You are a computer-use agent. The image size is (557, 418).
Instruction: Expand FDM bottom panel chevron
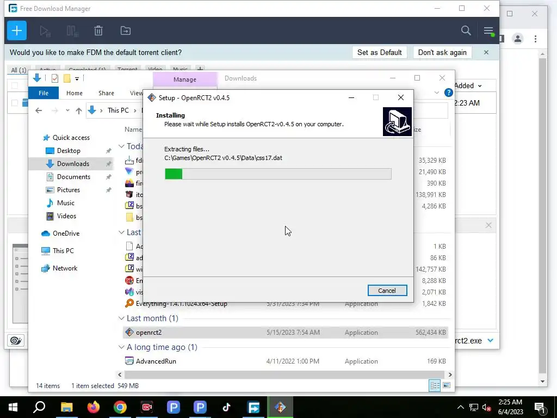pos(491,341)
